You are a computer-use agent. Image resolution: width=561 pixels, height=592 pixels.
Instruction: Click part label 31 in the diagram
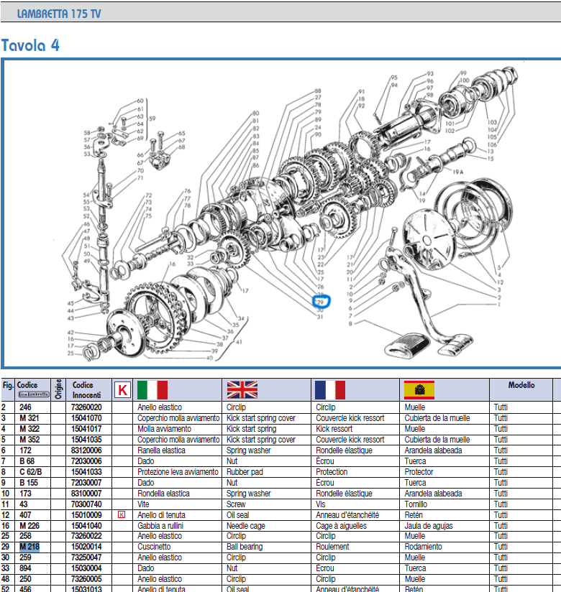tap(320, 317)
